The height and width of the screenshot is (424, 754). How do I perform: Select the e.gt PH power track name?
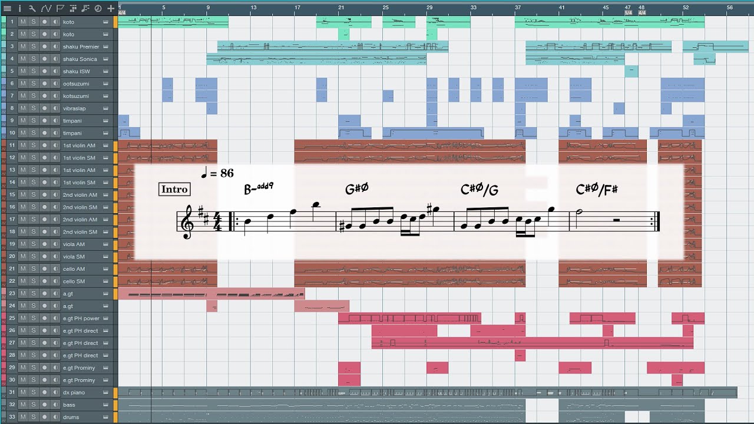[81, 318]
